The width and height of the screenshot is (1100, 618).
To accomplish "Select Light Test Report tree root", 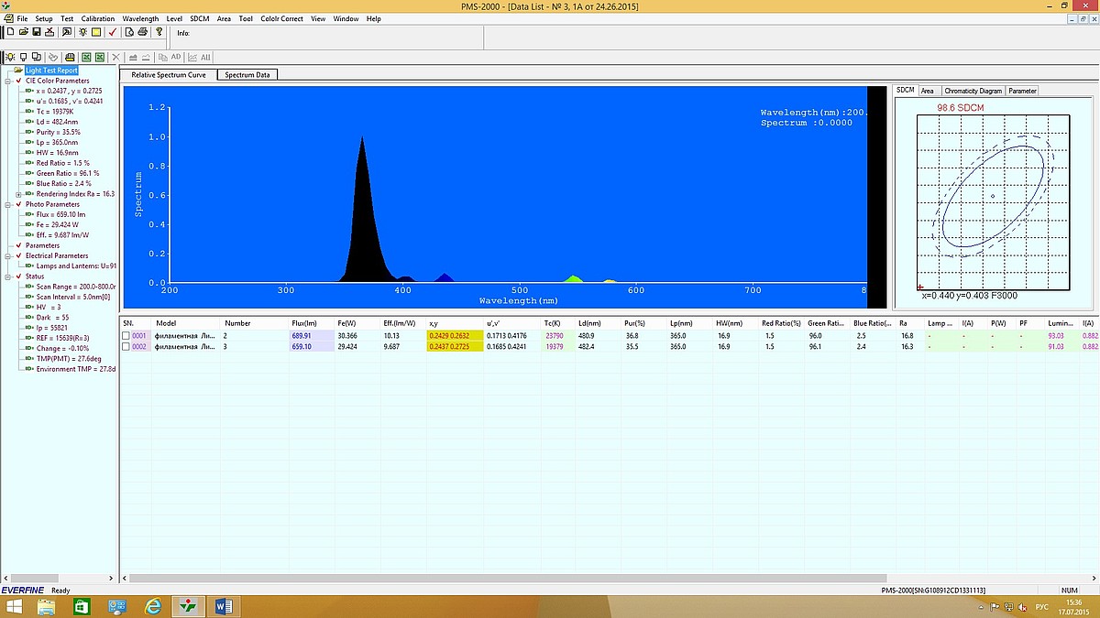I will point(52,70).
